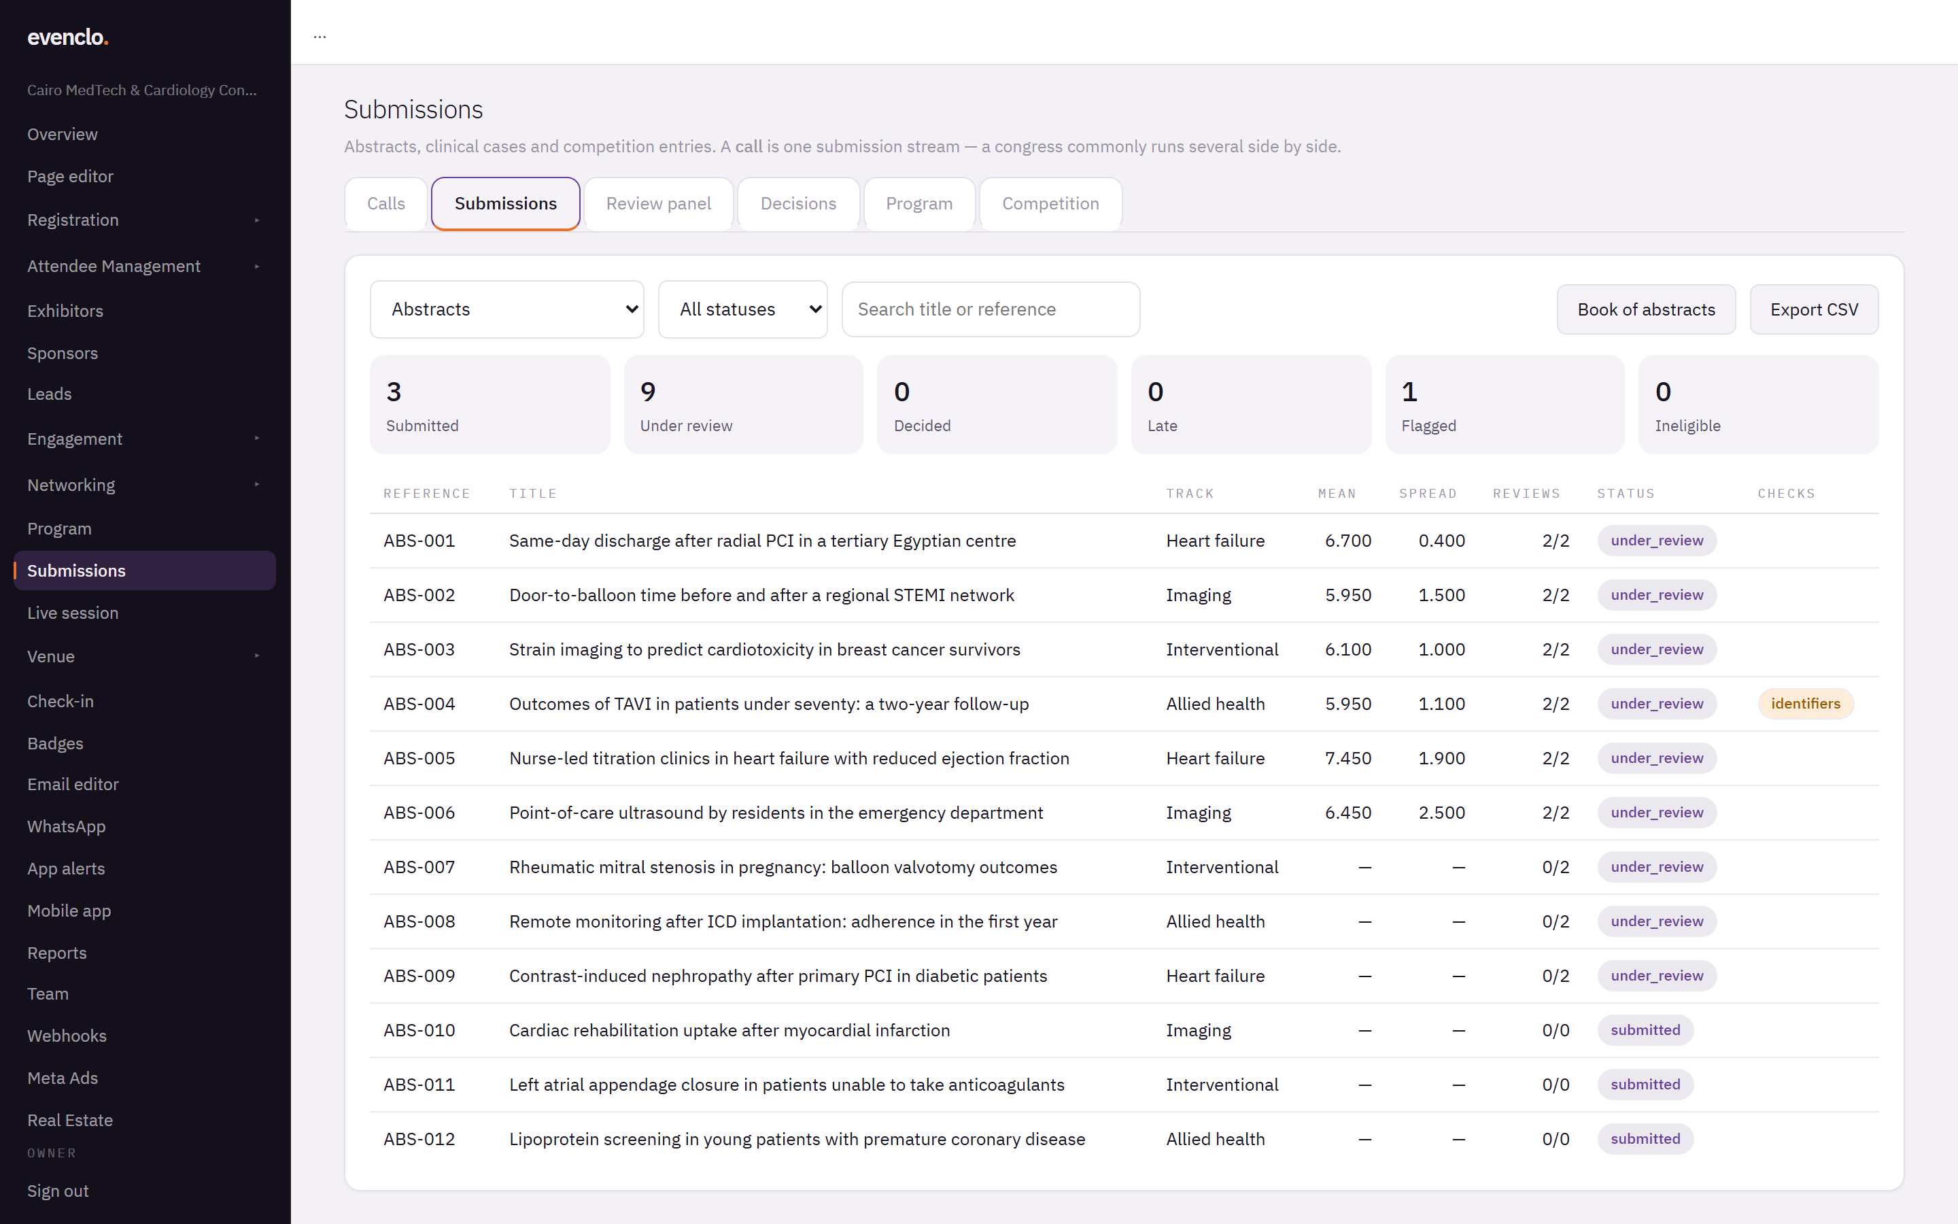Click the Late count card
The image size is (1958, 1224).
click(x=1251, y=405)
